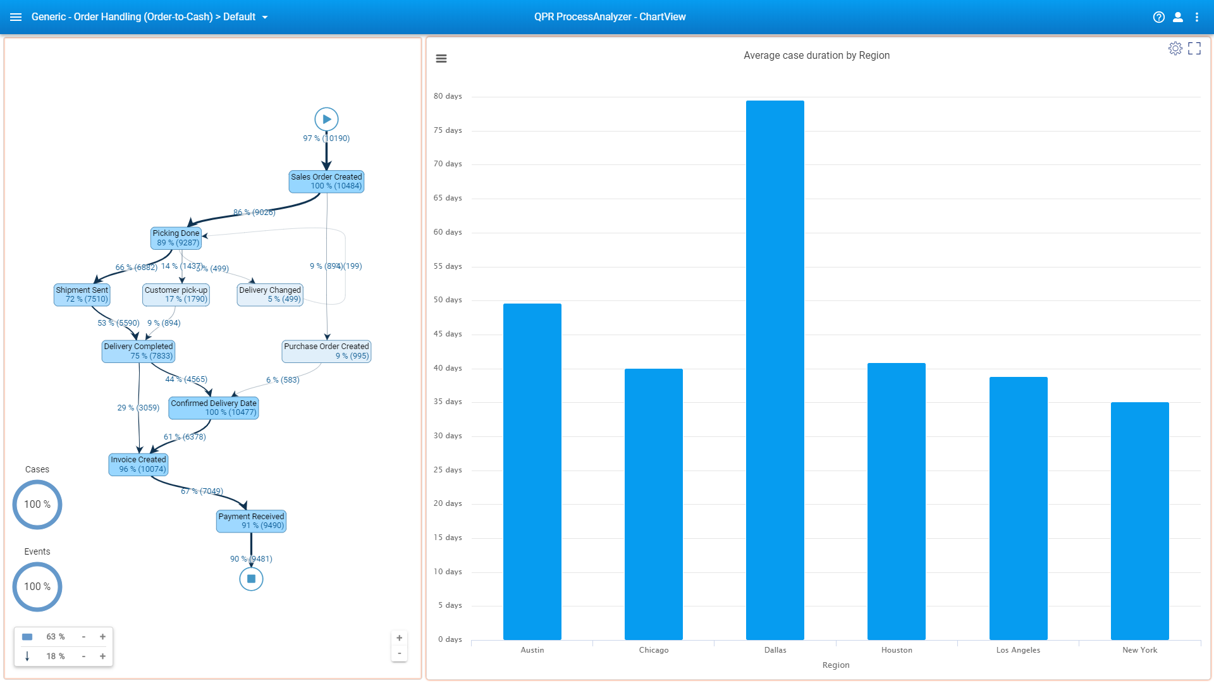The width and height of the screenshot is (1214, 683).
Task: Click the Dallas bar in chart
Action: (x=775, y=370)
